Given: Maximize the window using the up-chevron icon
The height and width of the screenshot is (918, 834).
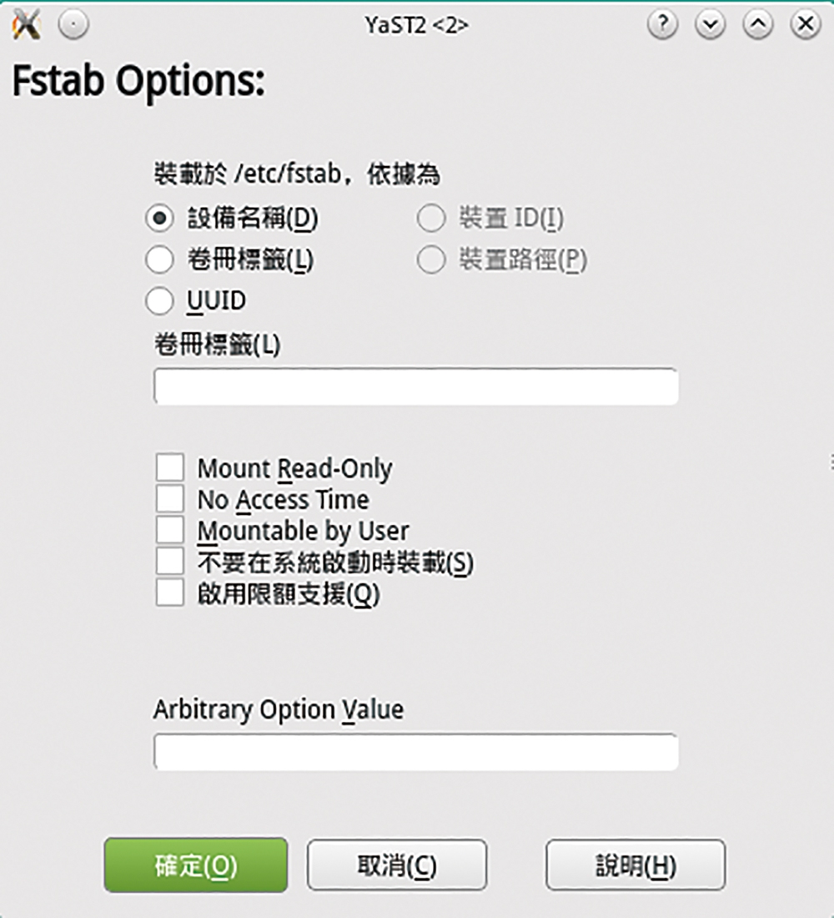Looking at the screenshot, I should [758, 24].
